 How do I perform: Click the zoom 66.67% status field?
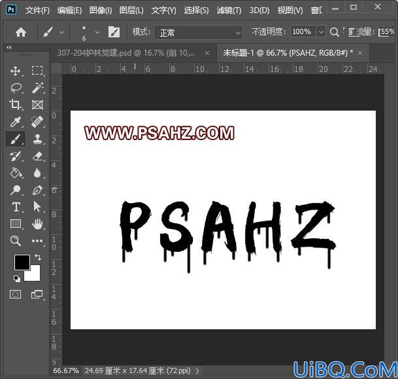(x=66, y=371)
